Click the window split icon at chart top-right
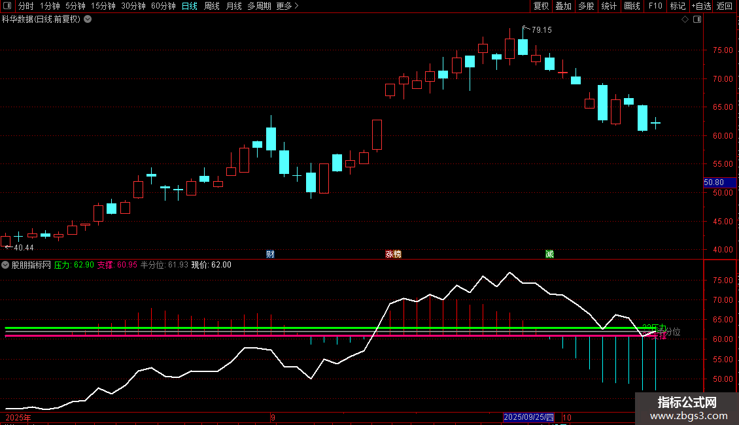Viewport: 739px width, 425px height. pos(697,20)
